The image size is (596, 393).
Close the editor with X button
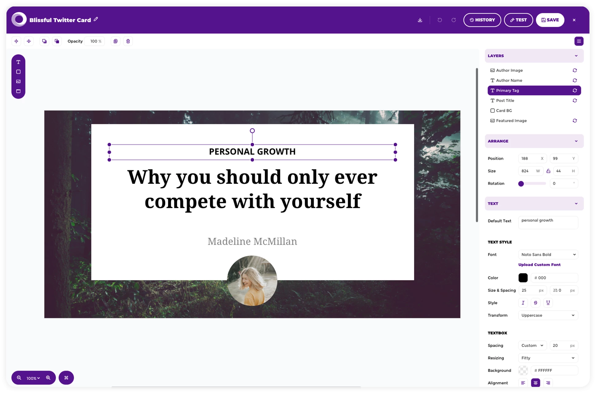tap(574, 20)
